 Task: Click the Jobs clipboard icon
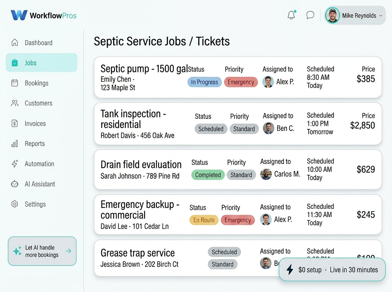(x=15, y=63)
